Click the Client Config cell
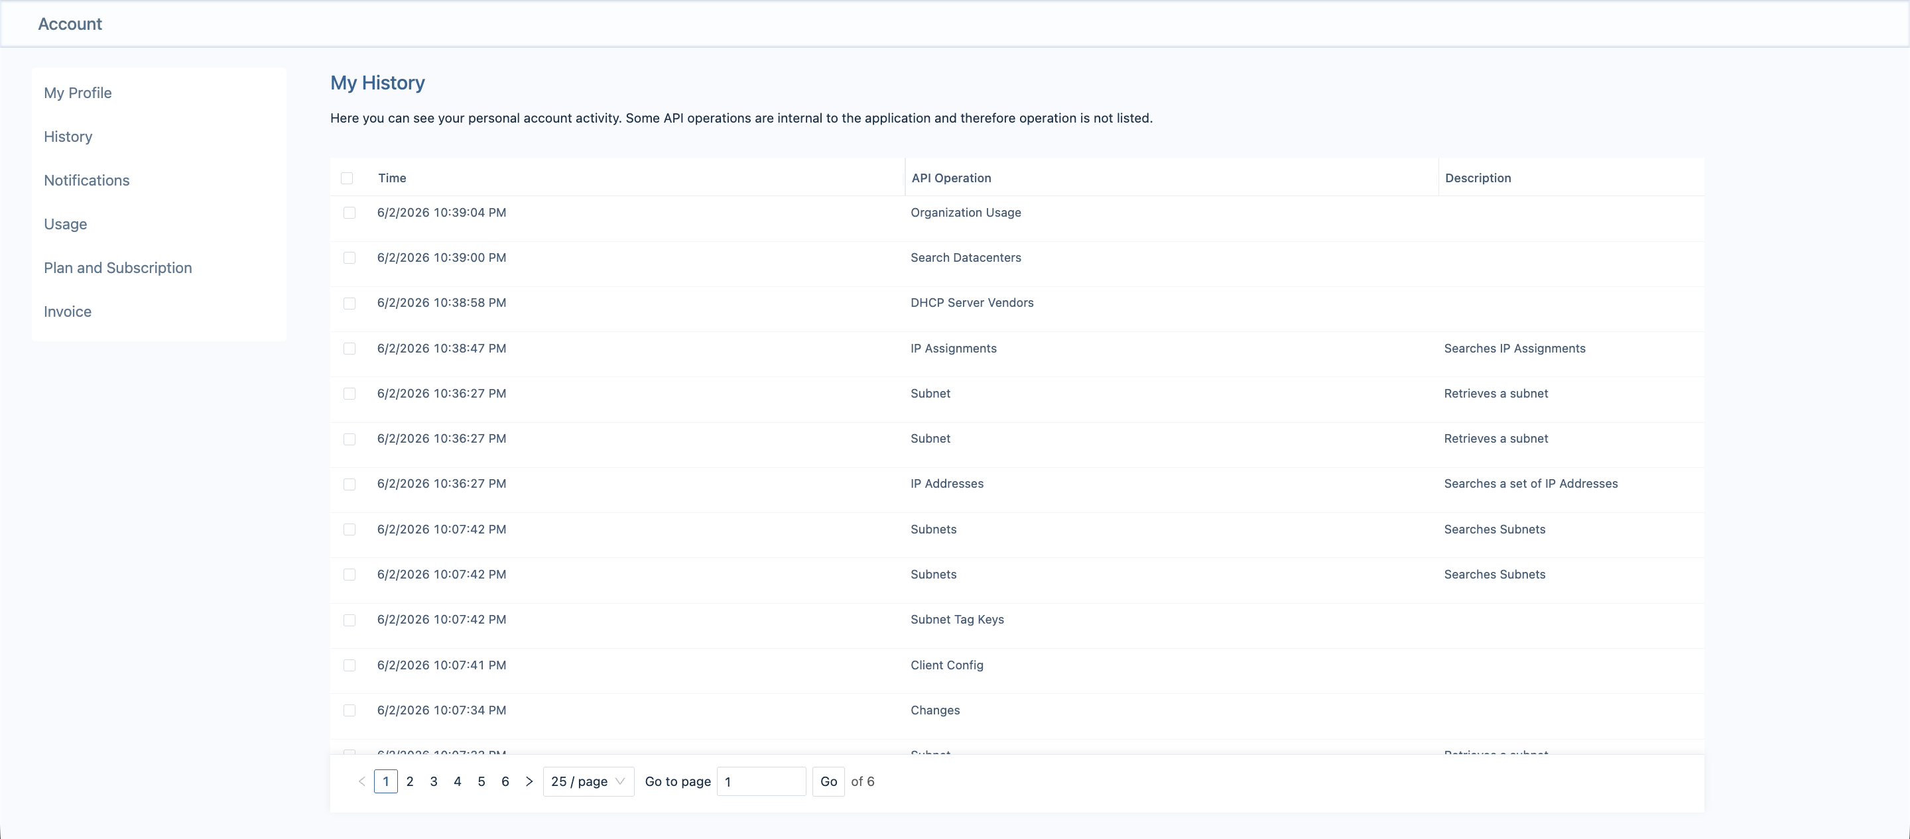 [x=947, y=665]
